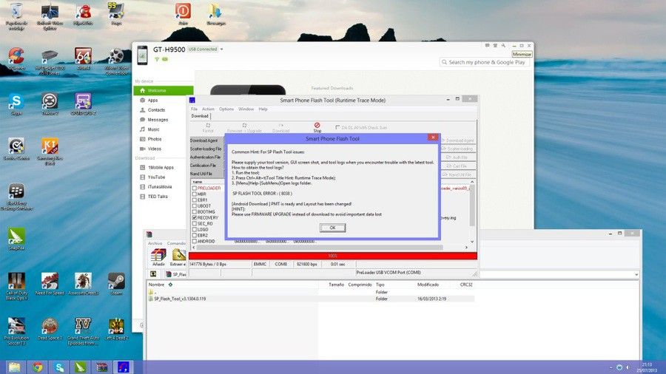Toggle the PRELOADER checkbox
The image size is (666, 374).
pos(194,188)
